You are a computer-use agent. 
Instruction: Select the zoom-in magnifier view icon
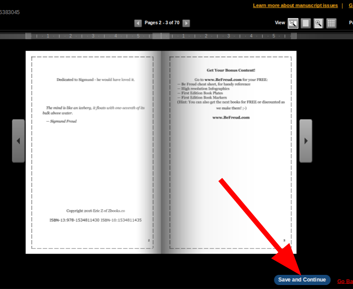[x=319, y=23]
